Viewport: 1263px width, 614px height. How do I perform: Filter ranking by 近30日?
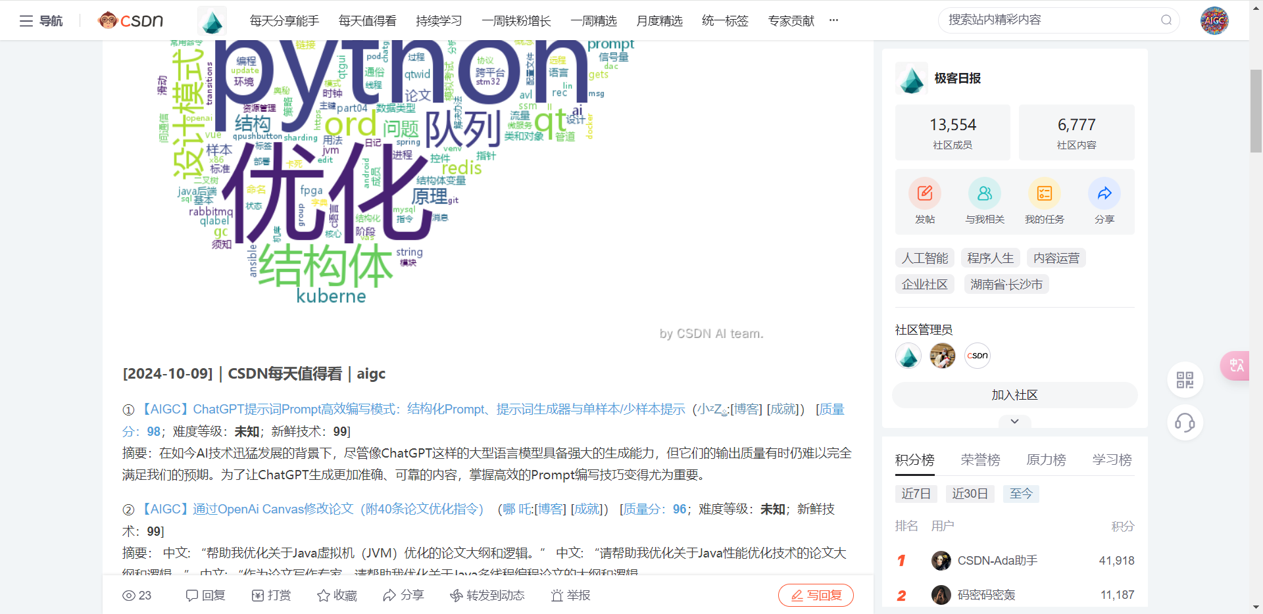[x=970, y=494]
